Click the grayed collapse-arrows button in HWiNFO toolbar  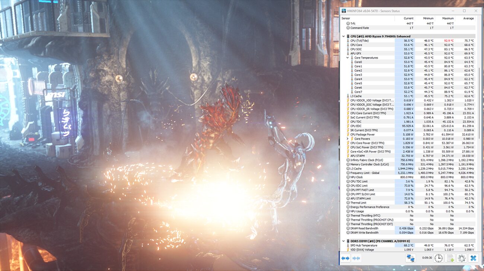(356, 258)
